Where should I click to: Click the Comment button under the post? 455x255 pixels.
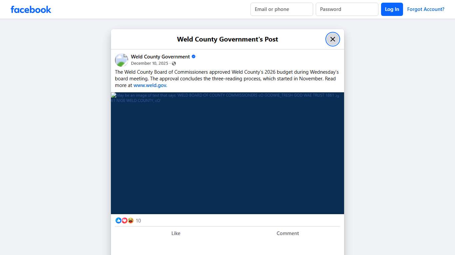287,233
